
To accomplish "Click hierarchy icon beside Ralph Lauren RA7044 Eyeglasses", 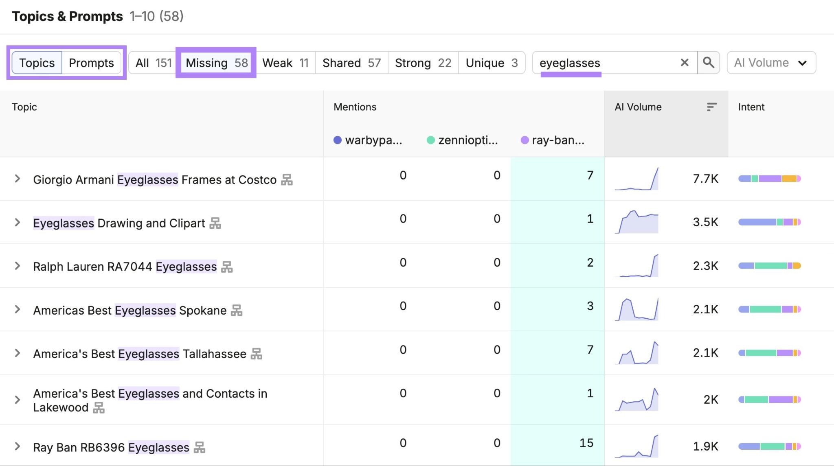I will coord(227,267).
